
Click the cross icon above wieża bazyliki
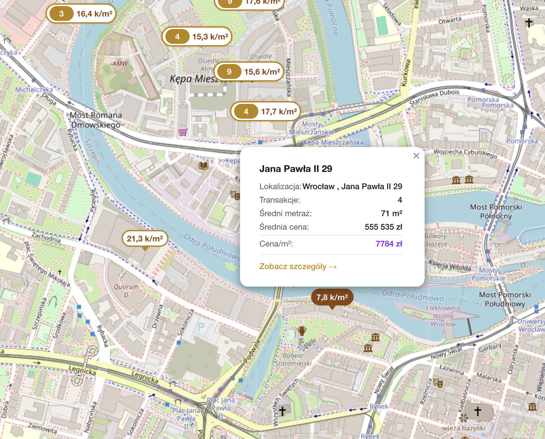478,411
